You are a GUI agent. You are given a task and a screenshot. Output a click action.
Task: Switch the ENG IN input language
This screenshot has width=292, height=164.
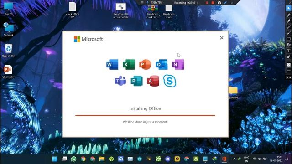[246, 159]
